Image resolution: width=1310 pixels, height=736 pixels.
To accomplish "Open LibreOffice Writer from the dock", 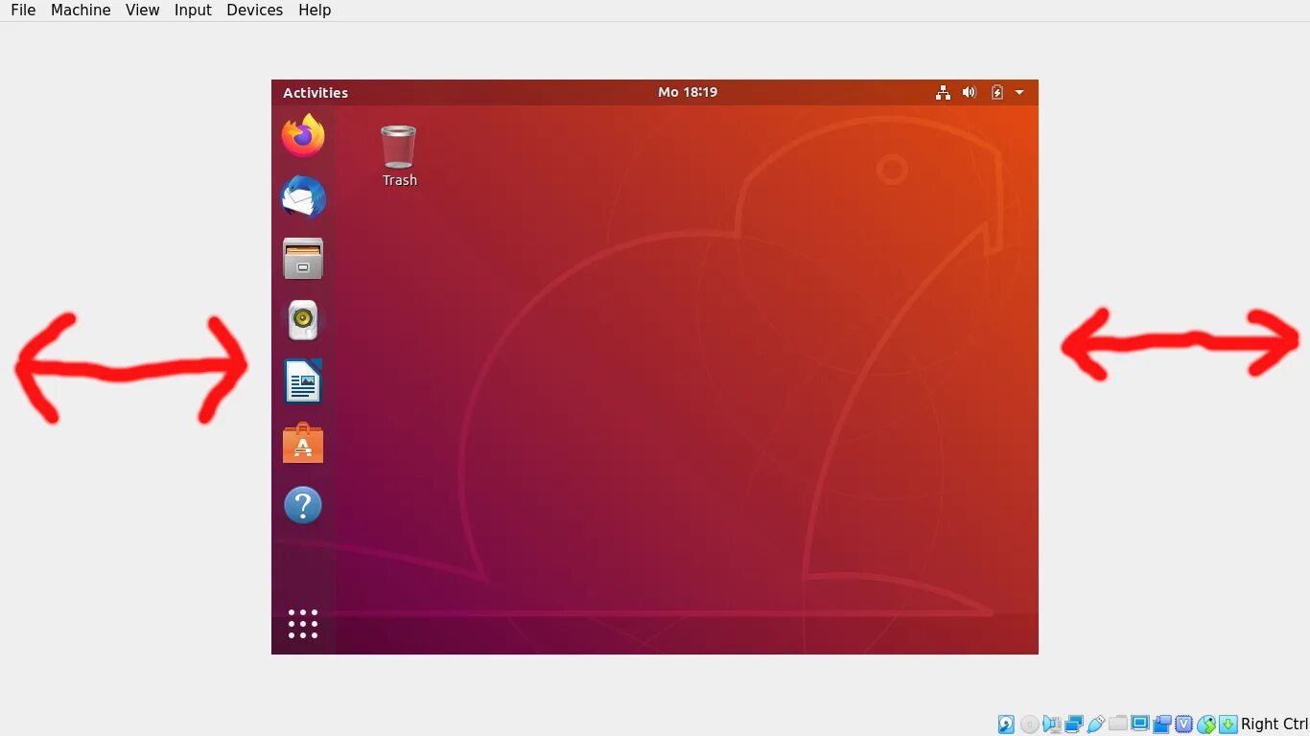I will click(303, 381).
